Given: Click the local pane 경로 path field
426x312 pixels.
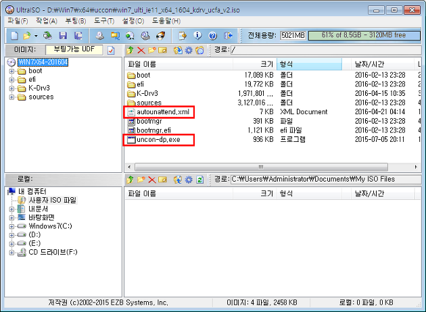Looking at the screenshot, I should click(x=326, y=180).
